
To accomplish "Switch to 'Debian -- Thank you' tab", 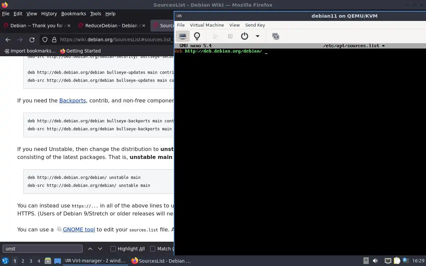I will [x=37, y=26].
